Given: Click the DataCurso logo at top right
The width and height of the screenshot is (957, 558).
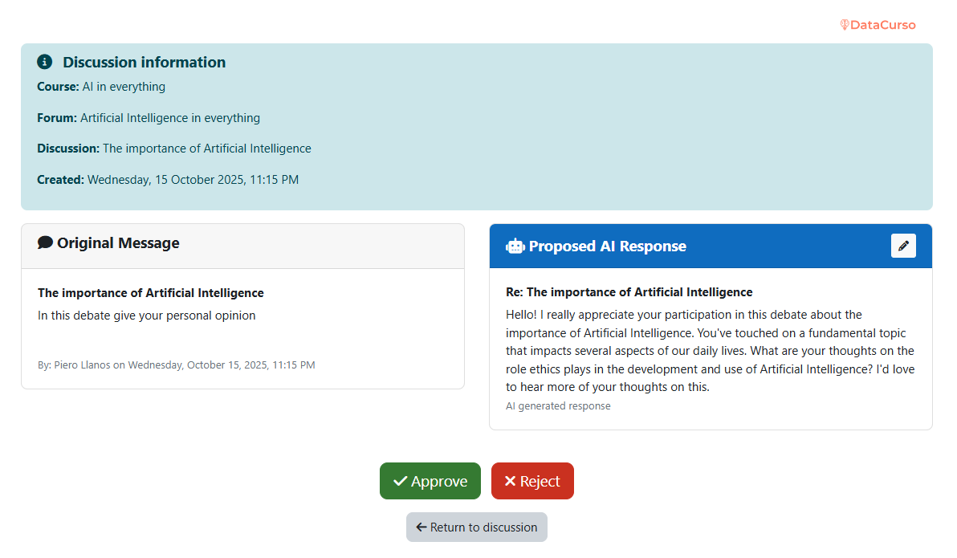Looking at the screenshot, I should pyautogui.click(x=878, y=25).
